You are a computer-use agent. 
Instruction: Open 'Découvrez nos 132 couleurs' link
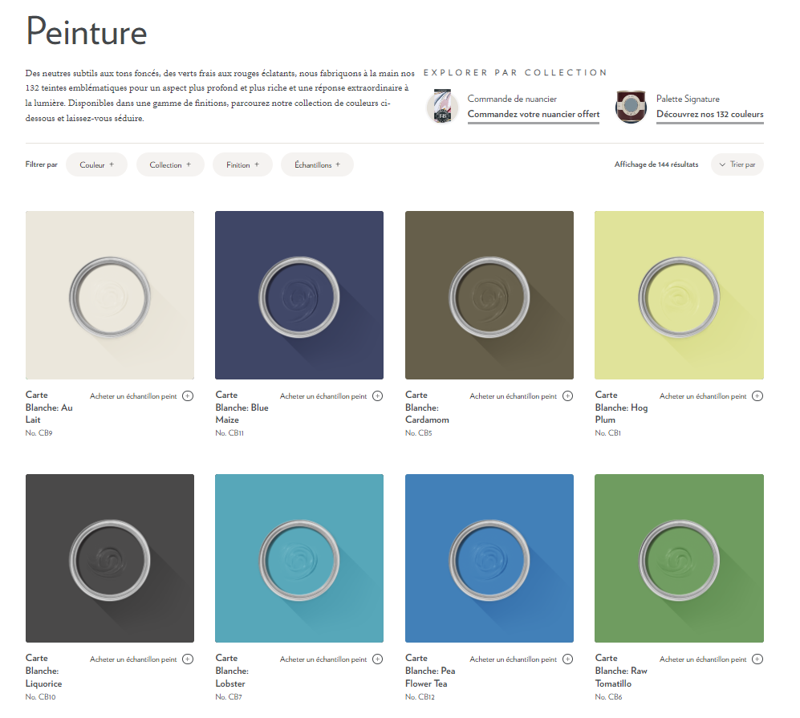[709, 115]
